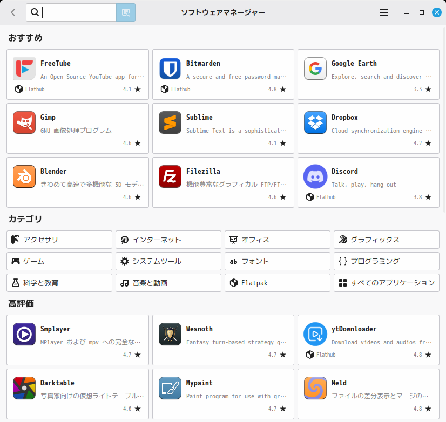Click the Mypaint icon
Image resolution: width=446 pixels, height=422 pixels.
pyautogui.click(x=170, y=388)
